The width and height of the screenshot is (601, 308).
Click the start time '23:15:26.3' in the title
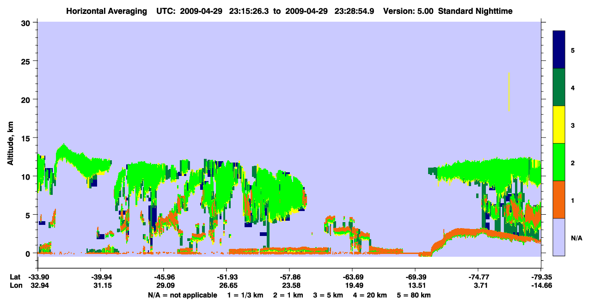pos(250,11)
